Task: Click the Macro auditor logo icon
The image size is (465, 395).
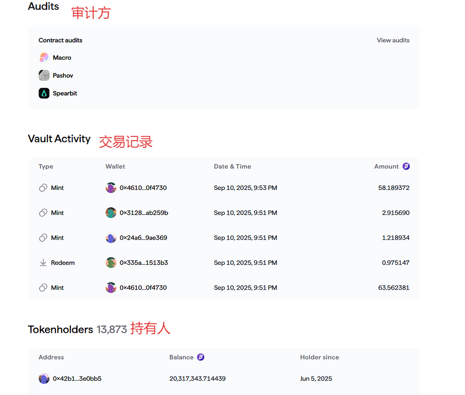Action: click(44, 58)
